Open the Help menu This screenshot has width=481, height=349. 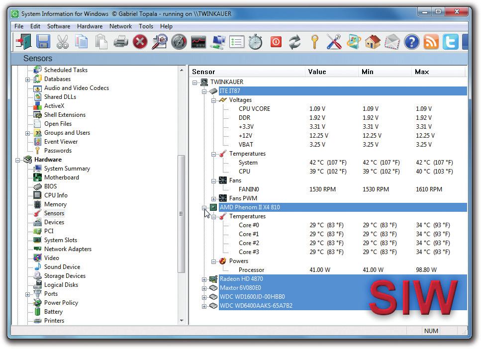[166, 26]
